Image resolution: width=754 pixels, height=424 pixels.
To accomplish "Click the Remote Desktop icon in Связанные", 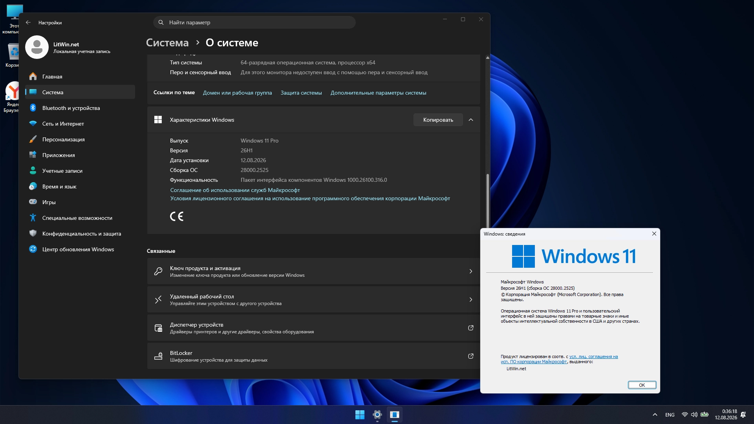I will point(158,300).
